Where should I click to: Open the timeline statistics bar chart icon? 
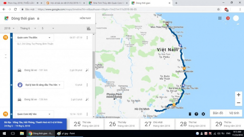89,28
